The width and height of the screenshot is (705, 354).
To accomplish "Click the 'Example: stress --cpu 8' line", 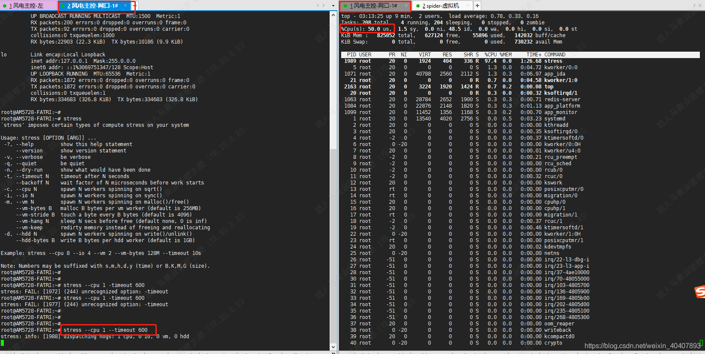I will pyautogui.click(x=101, y=253).
